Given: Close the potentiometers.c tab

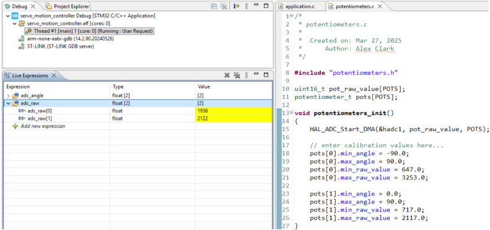Looking at the screenshot, I should (x=380, y=6).
